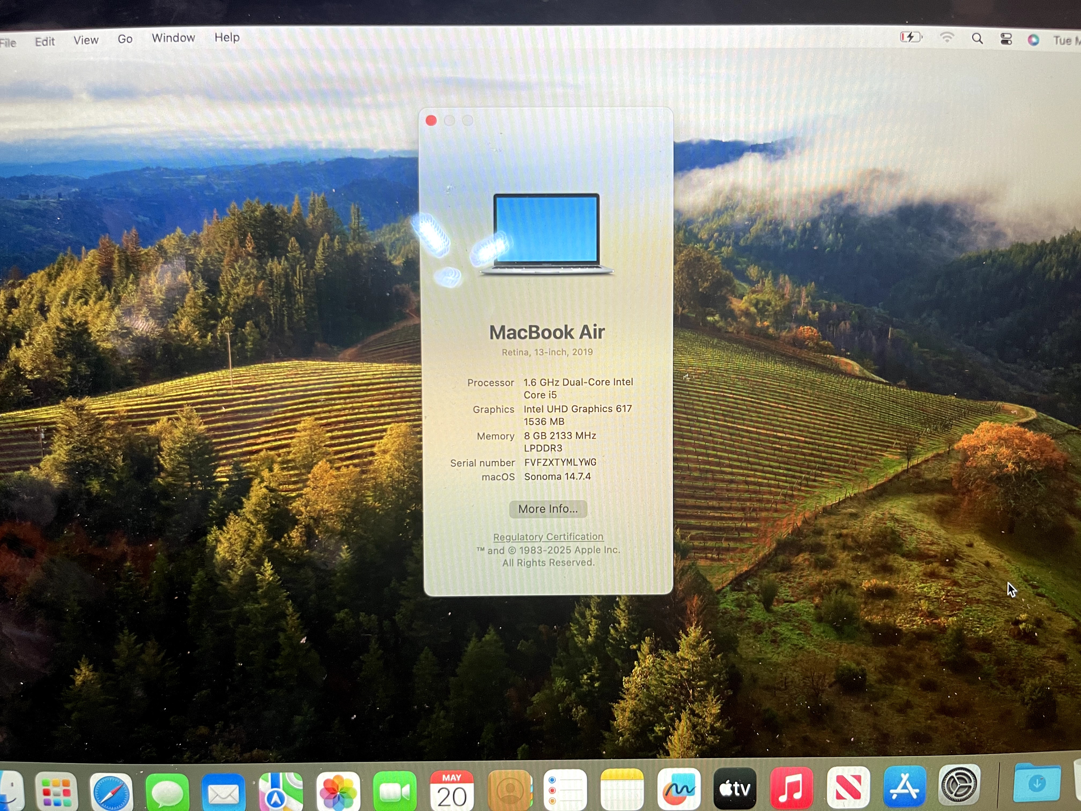Launch the Messages app

tap(168, 788)
